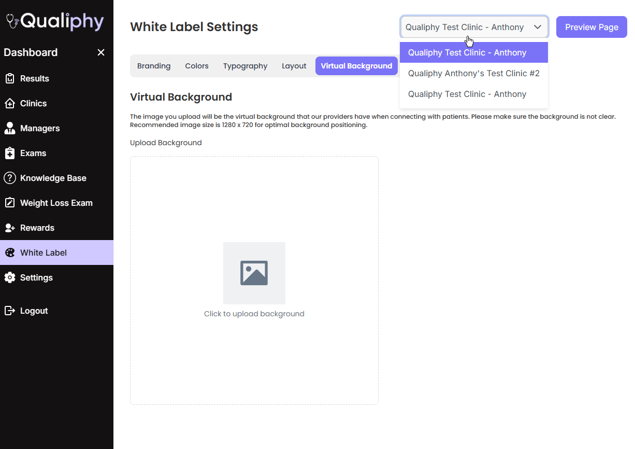Image resolution: width=635 pixels, height=449 pixels.
Task: Click the Weight Loss Exam edit icon
Action: [x=9, y=203]
